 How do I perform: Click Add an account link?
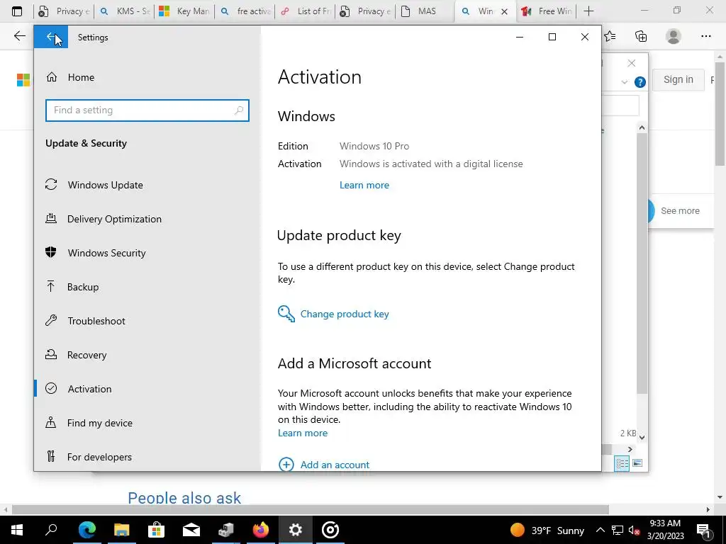335,465
